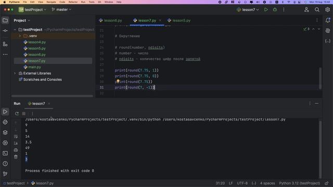333x187 pixels.
Task: Rerun lesson7 in Run panel
Action: [x=17, y=114]
